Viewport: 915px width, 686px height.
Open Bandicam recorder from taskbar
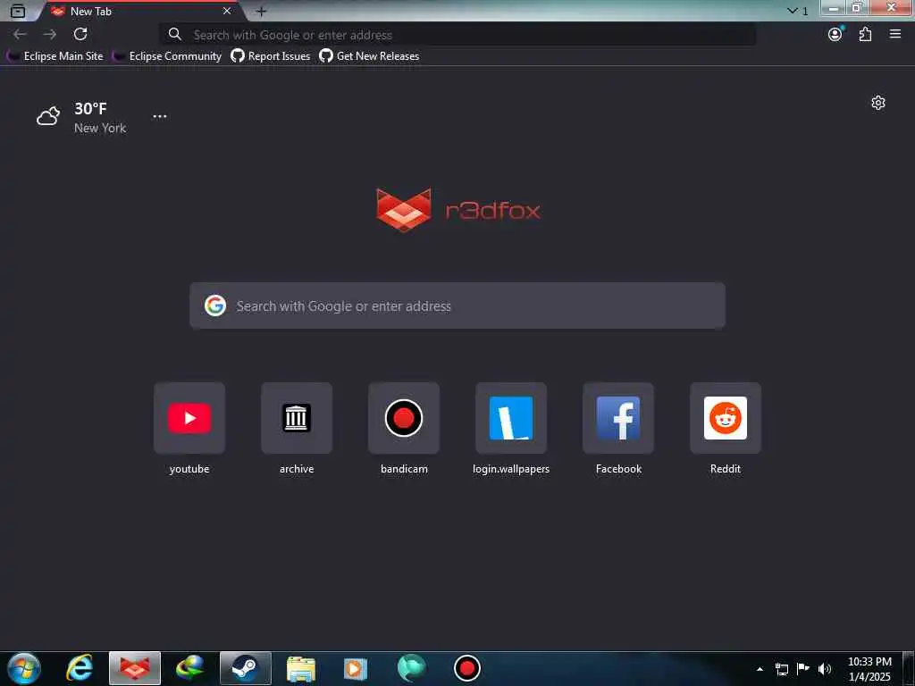pyautogui.click(x=466, y=668)
